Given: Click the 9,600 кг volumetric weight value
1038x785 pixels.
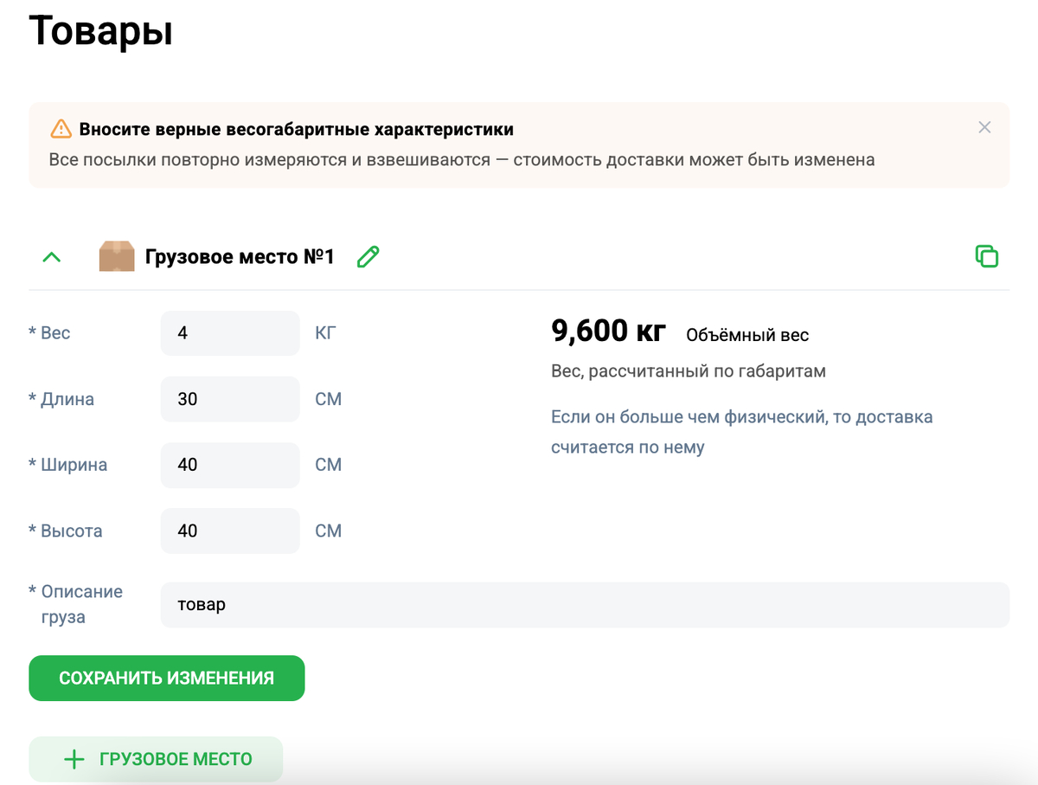Looking at the screenshot, I should (x=608, y=331).
